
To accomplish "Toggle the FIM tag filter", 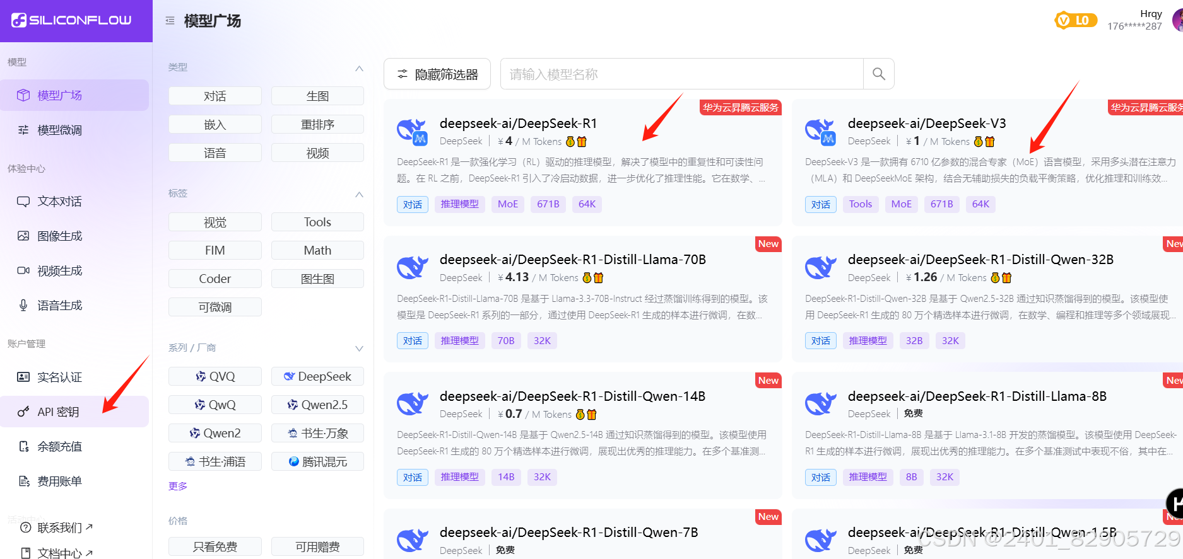I will coord(215,250).
